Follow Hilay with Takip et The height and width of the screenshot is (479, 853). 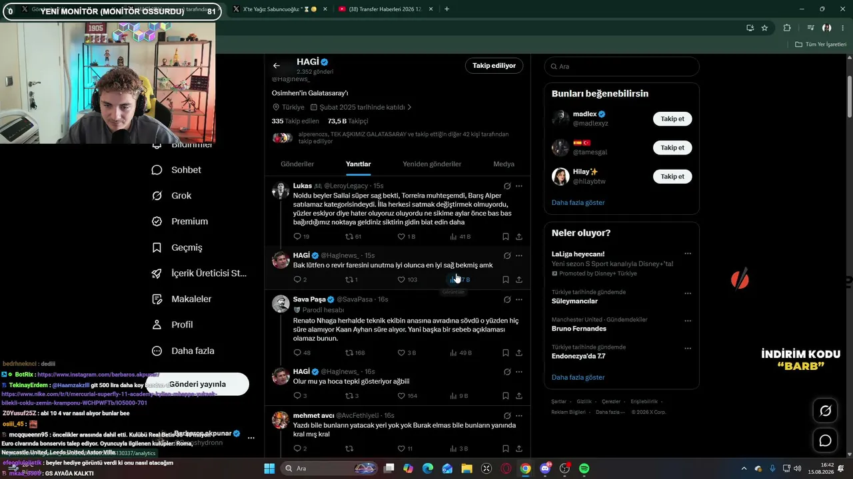point(672,176)
